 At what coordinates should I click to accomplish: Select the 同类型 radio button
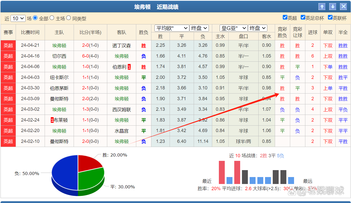[x=69, y=18]
